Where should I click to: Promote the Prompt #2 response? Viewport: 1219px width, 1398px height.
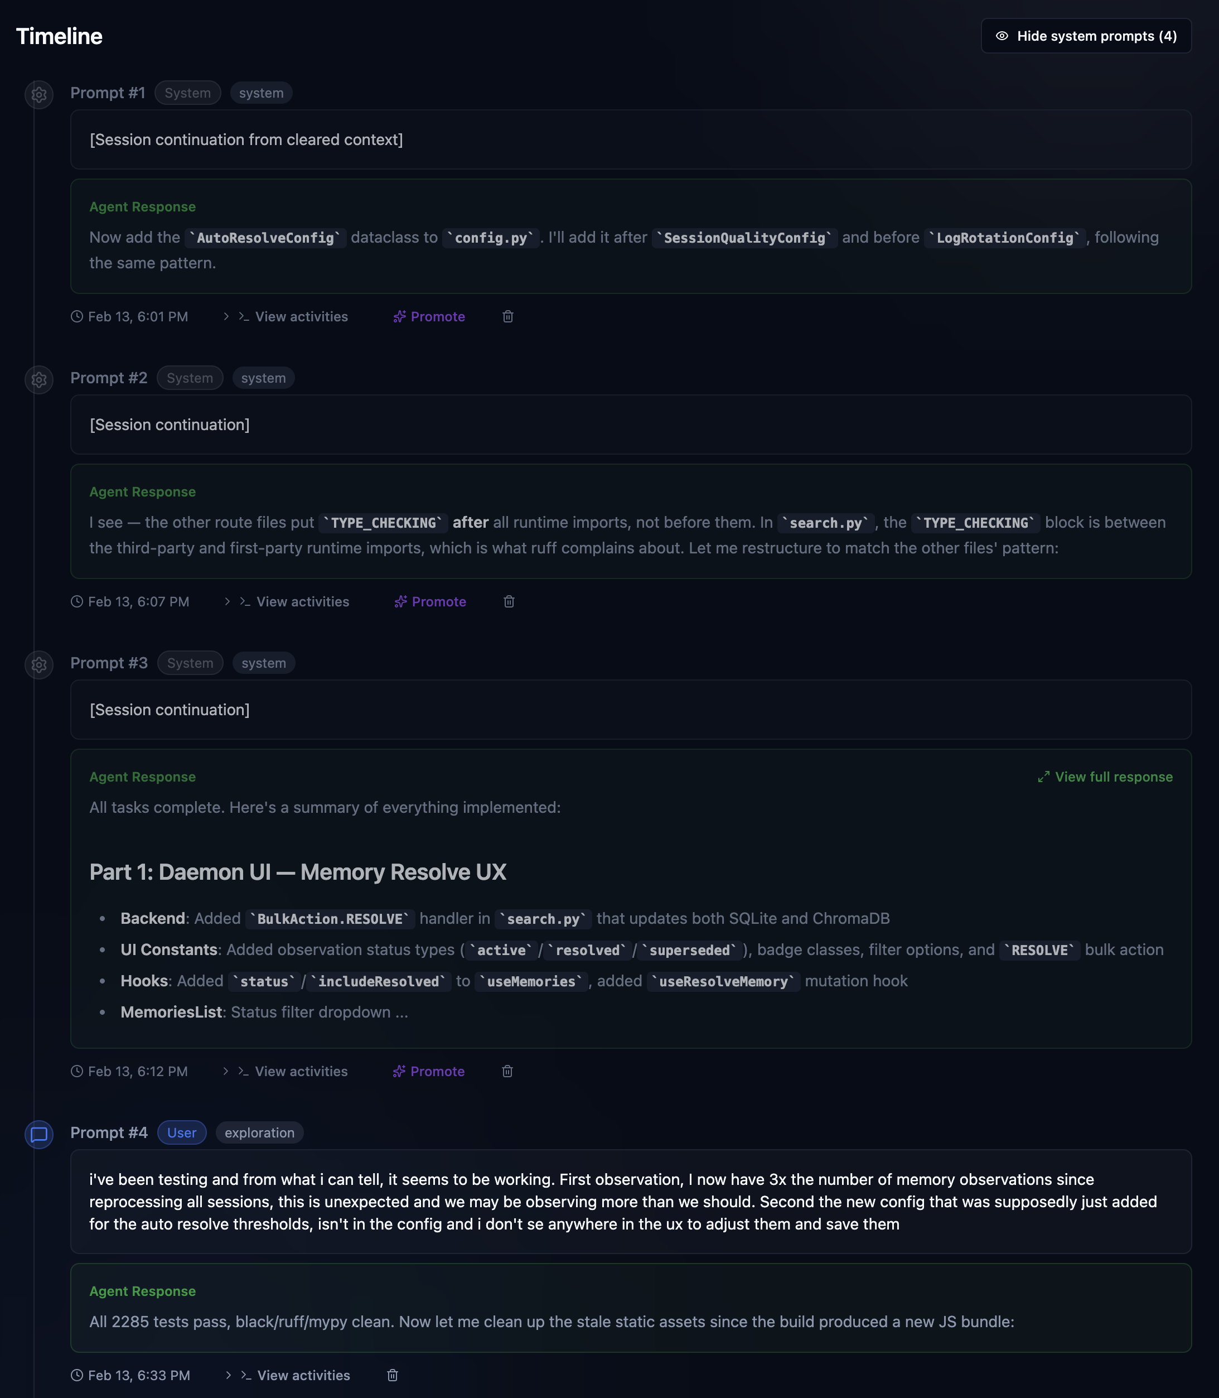pyautogui.click(x=430, y=602)
